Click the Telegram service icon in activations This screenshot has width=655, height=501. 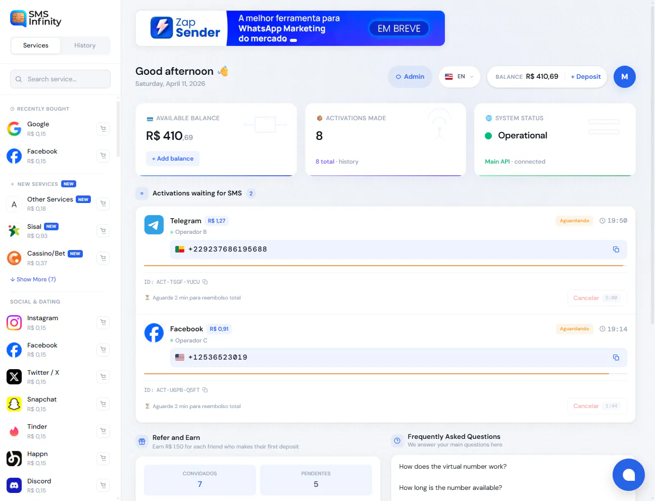[x=154, y=225]
